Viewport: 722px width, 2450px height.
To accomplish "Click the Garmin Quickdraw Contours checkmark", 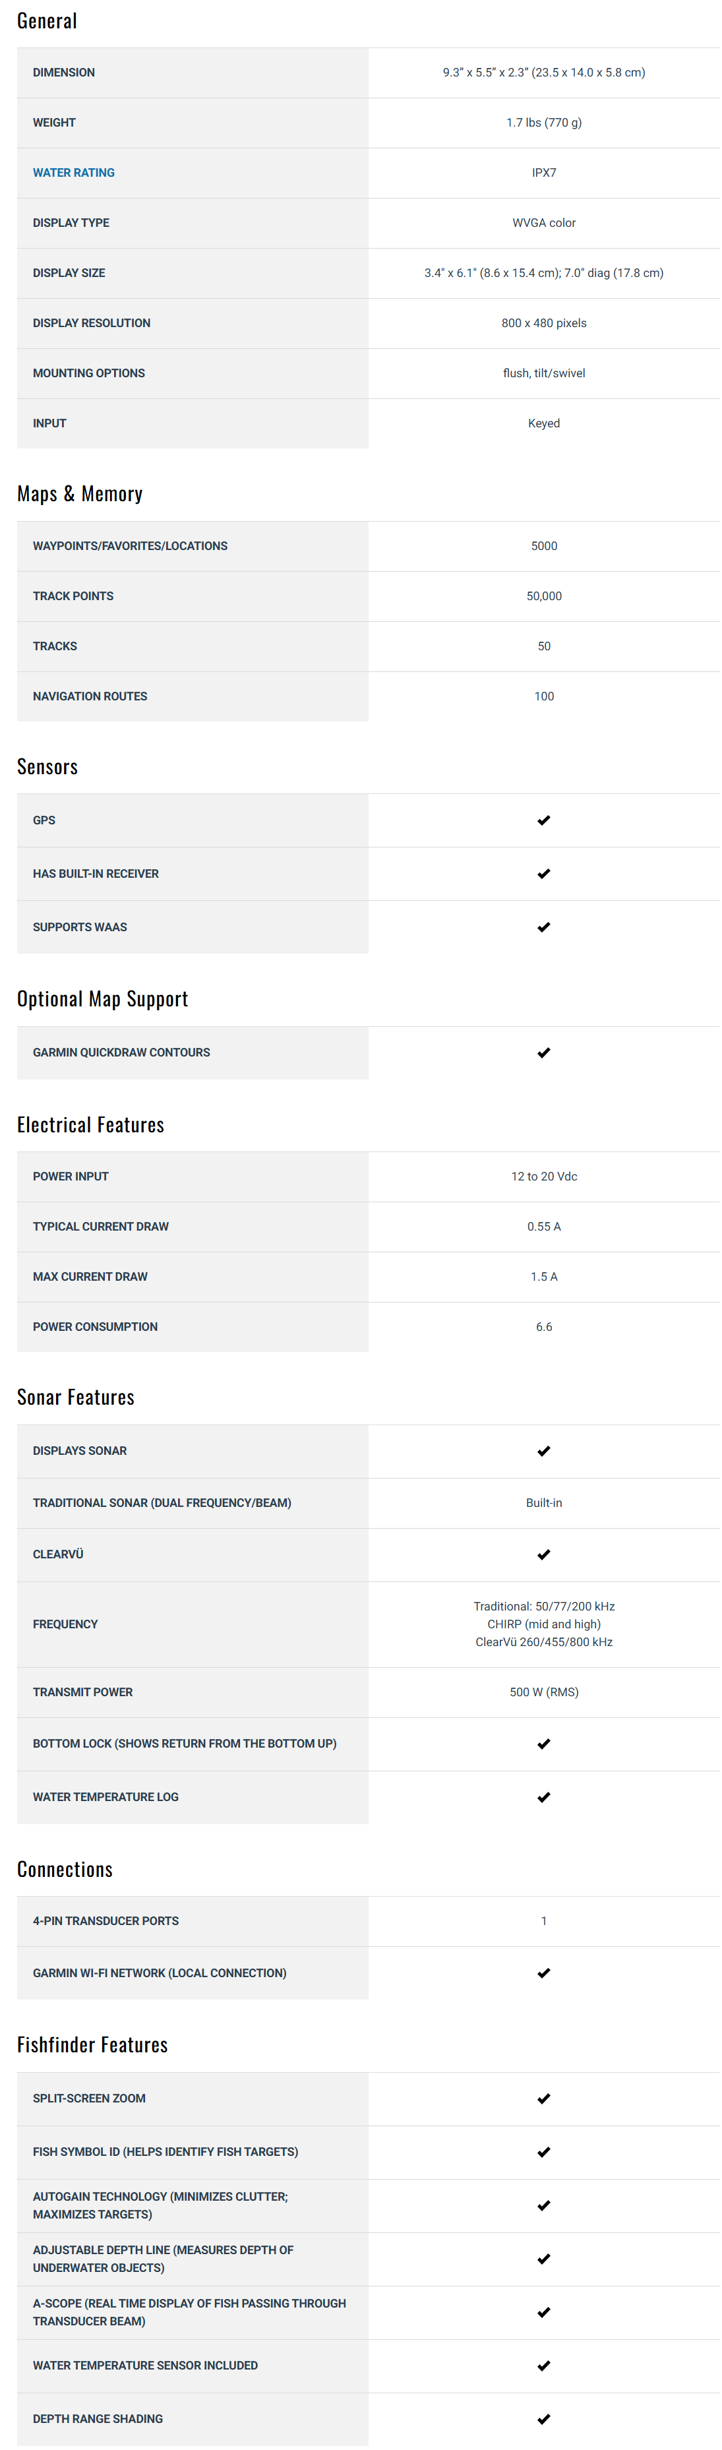I will click(543, 1053).
